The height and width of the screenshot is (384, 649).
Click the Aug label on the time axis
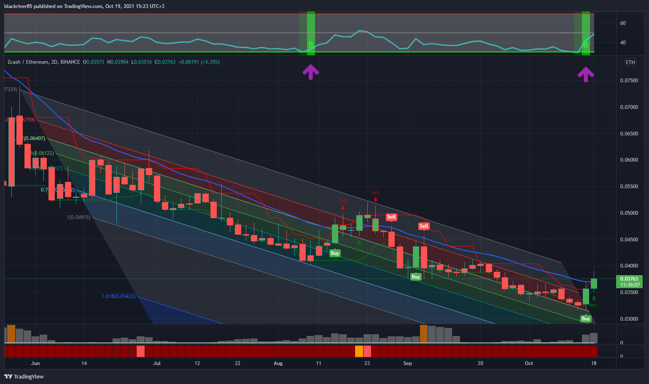278,363
